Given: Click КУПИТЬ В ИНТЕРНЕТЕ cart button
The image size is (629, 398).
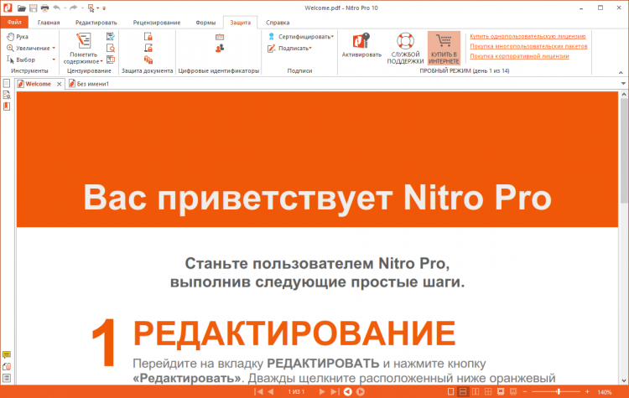Looking at the screenshot, I should [x=444, y=49].
